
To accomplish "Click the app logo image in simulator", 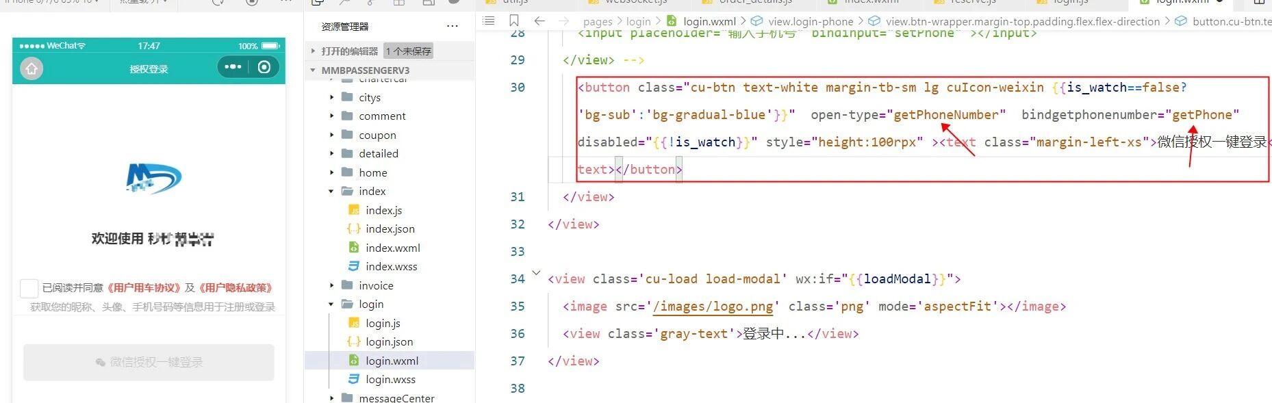I will [x=153, y=179].
